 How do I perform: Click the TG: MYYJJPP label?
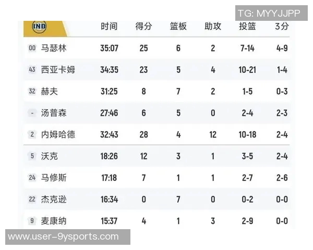coord(269,13)
